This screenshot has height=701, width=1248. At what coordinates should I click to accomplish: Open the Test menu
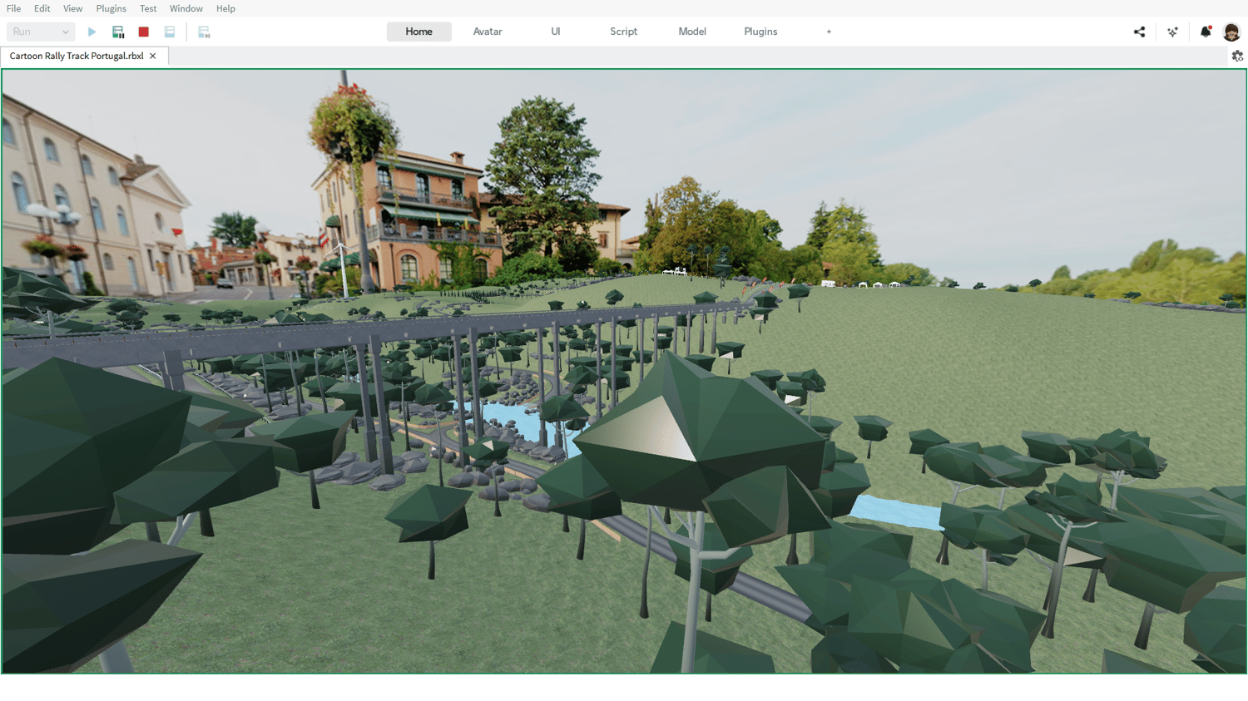point(148,8)
